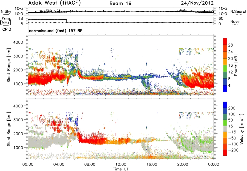The height and width of the screenshot is (171, 247).
Task: Click velocity colorbar label '-100'
Action: (233, 144)
